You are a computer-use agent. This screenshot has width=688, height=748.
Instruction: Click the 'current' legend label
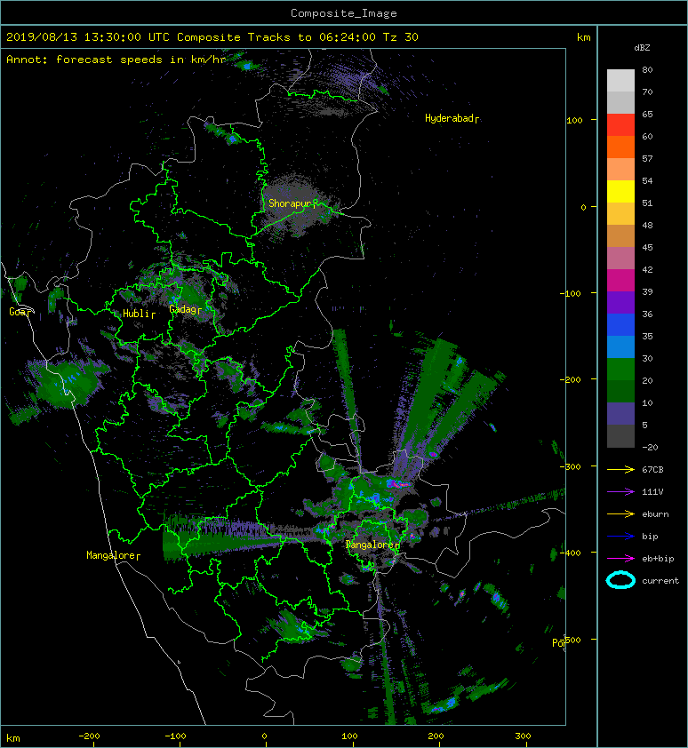point(660,581)
